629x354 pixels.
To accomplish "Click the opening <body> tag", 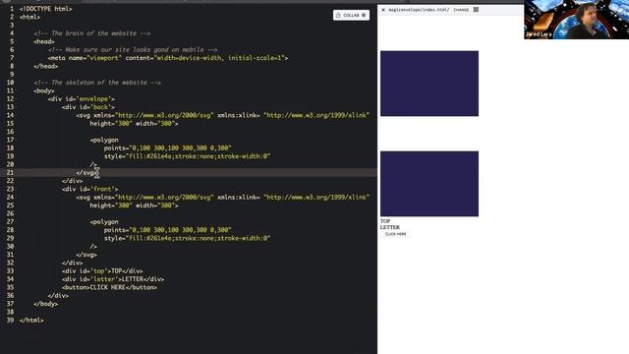I will coord(43,90).
